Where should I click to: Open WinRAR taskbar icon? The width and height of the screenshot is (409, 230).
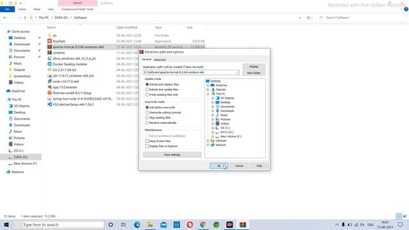pyautogui.click(x=243, y=225)
